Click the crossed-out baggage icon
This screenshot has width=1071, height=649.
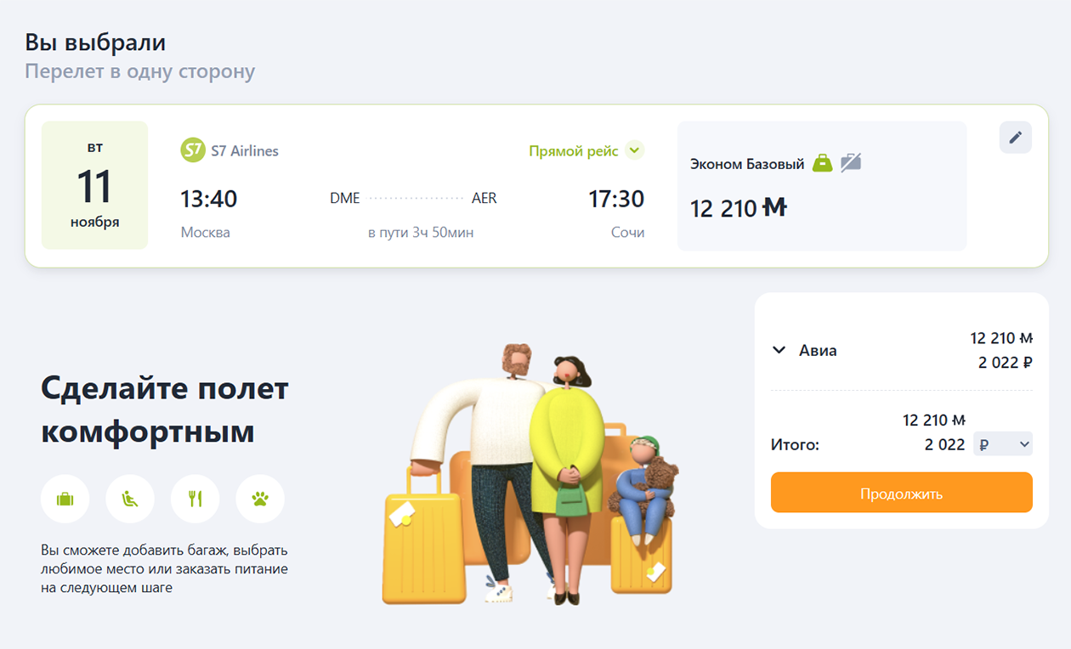[x=851, y=162]
